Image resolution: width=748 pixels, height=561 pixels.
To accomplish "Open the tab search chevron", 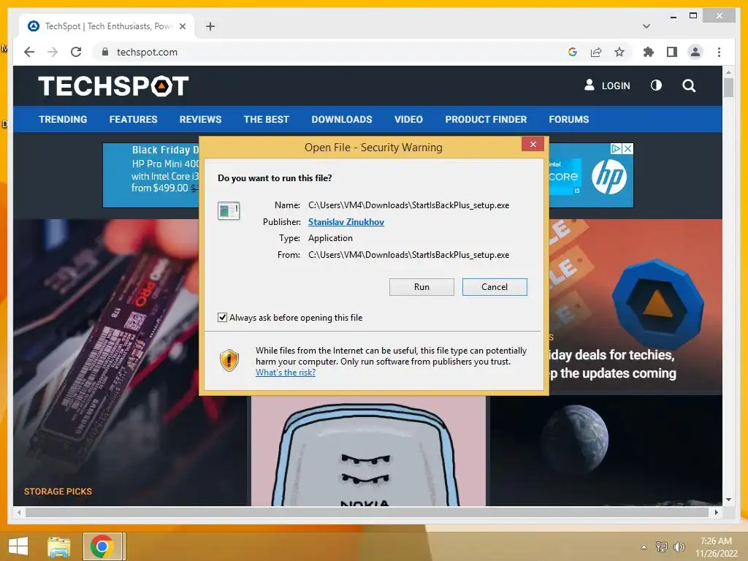I will tap(646, 26).
